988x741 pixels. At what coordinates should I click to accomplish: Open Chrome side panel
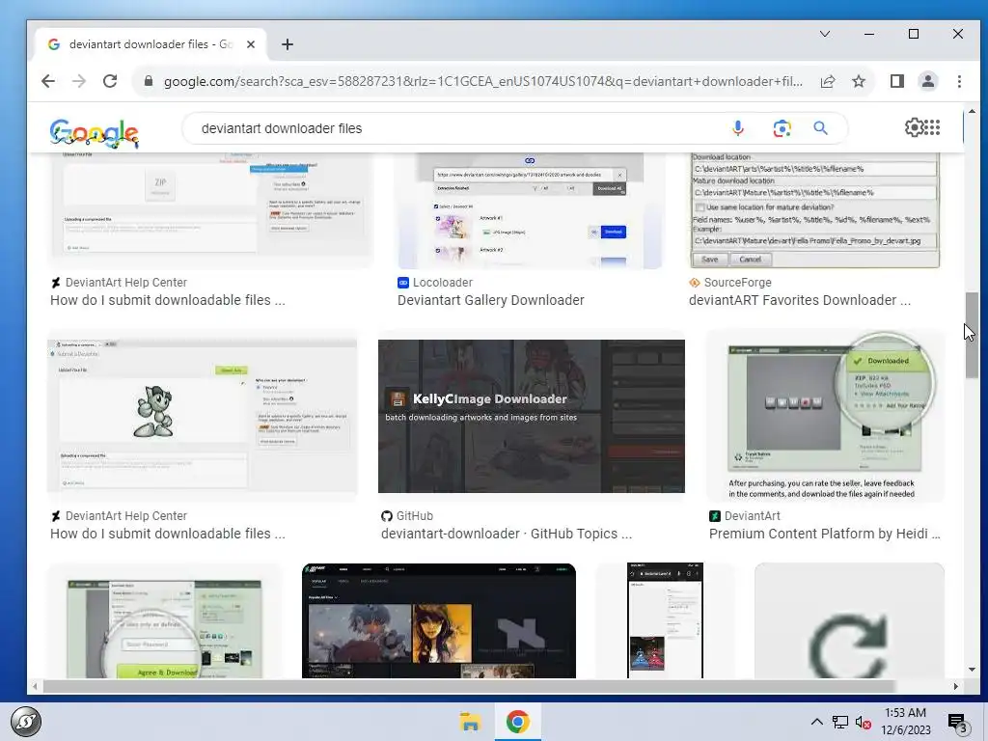click(x=896, y=81)
